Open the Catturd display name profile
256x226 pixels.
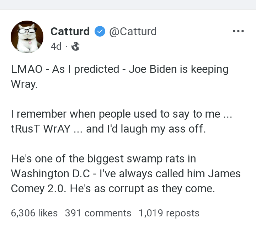click(70, 32)
